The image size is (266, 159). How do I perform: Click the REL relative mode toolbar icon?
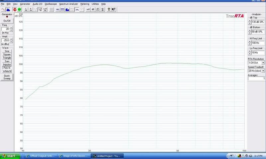pyautogui.click(x=58, y=10)
